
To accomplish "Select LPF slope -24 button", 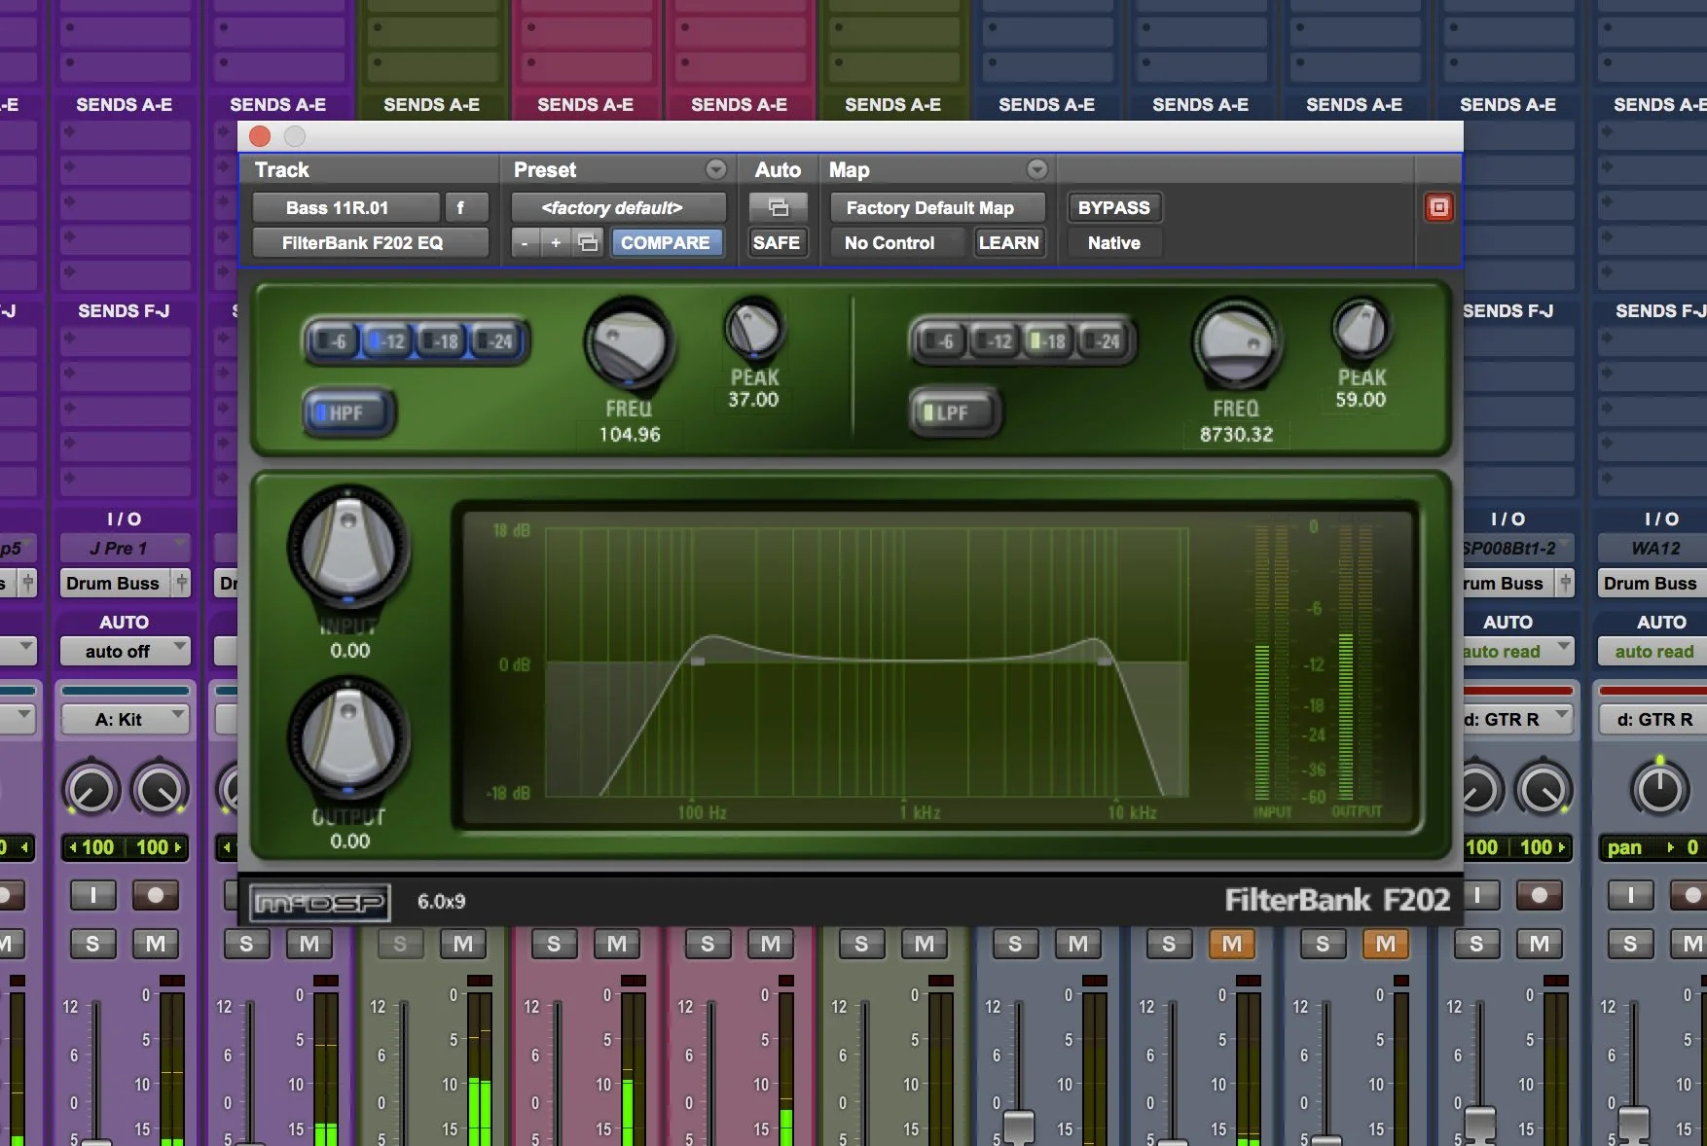I will (x=1105, y=341).
